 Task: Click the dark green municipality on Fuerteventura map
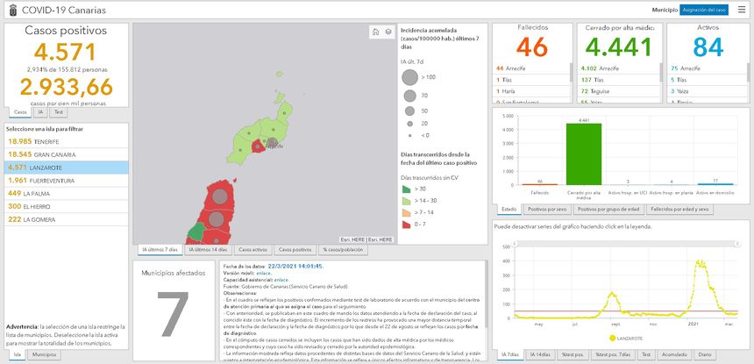[196, 232]
